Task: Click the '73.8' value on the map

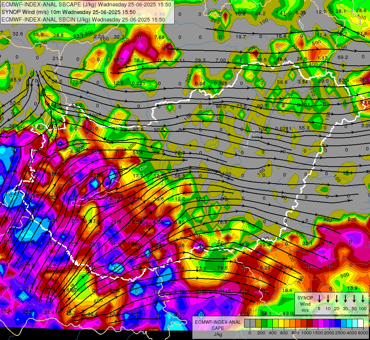Action: click(x=201, y=269)
